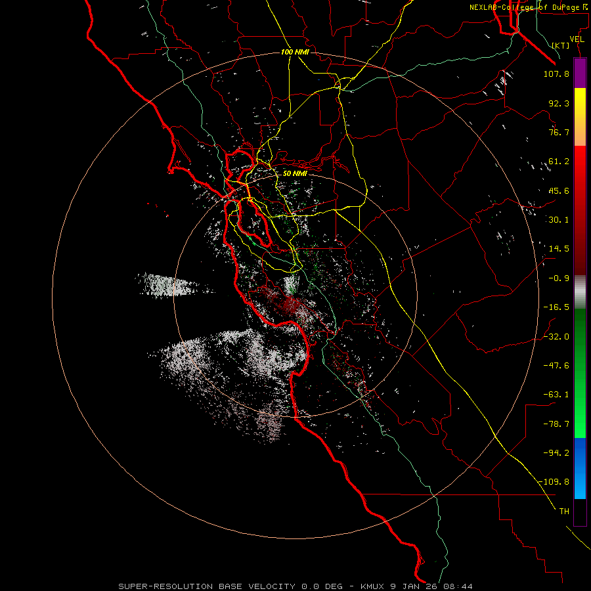The image size is (591, 591).
Task: Click the [KT] units label
Action: [561, 45]
